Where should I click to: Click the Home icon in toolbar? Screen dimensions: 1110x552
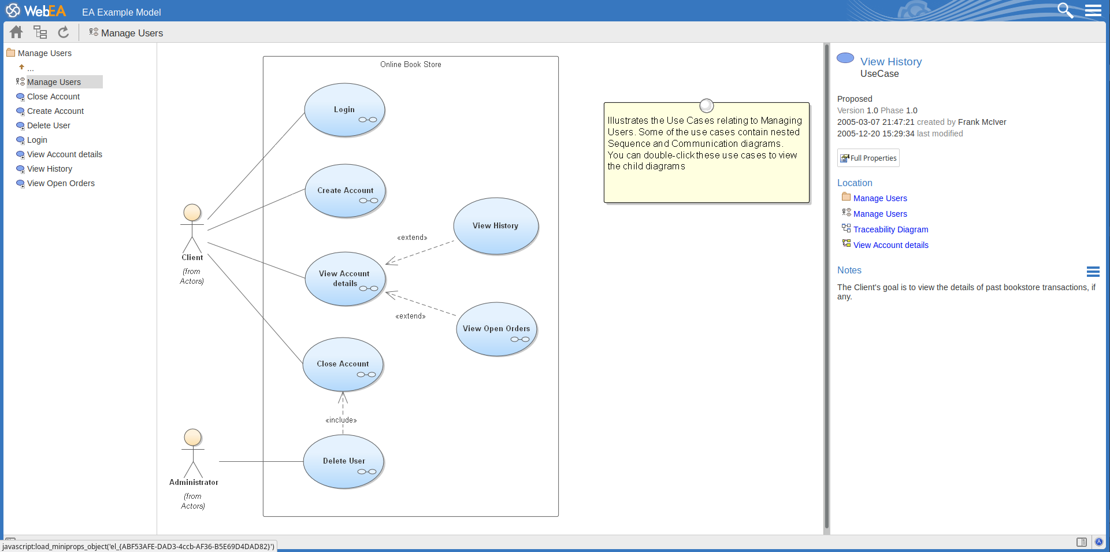tap(16, 32)
